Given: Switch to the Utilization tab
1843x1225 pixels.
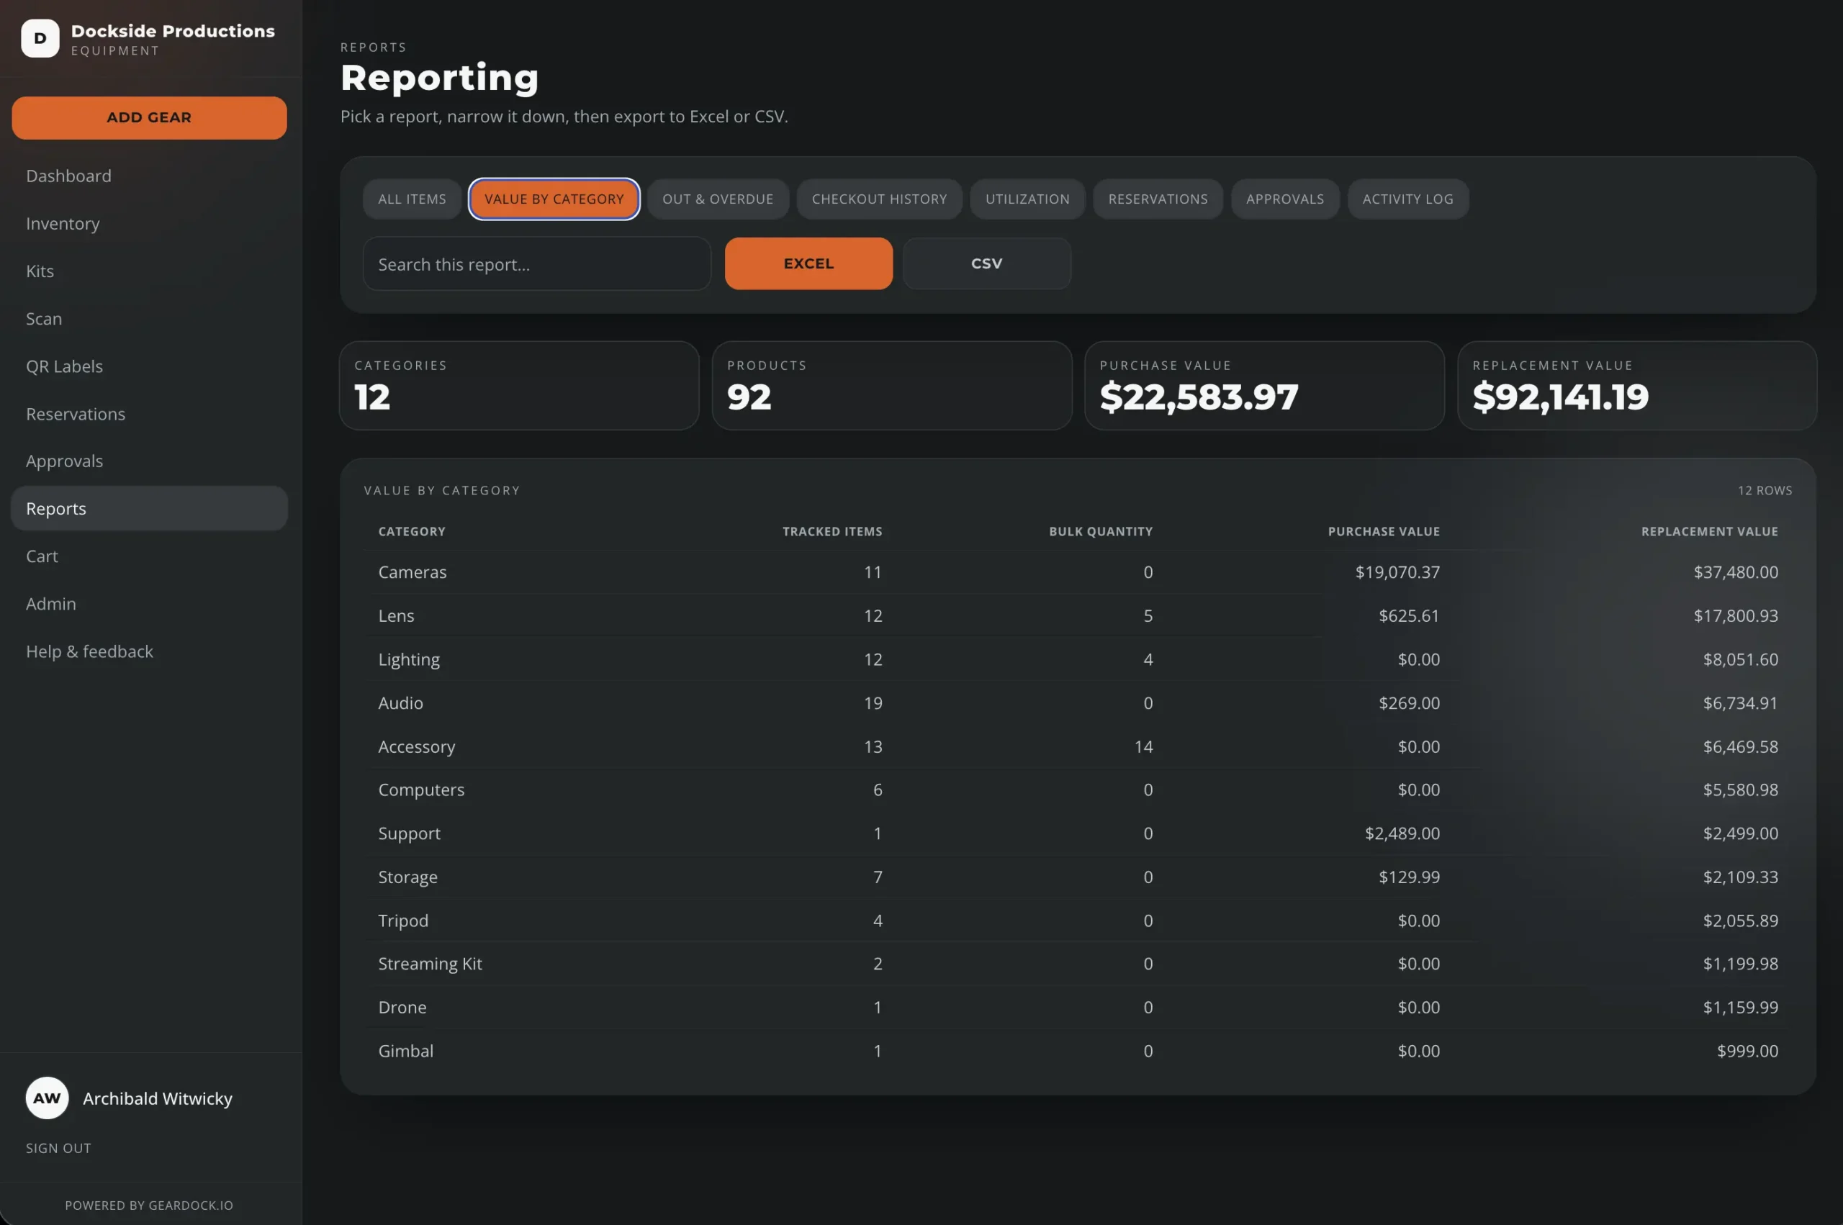Looking at the screenshot, I should pyautogui.click(x=1027, y=199).
